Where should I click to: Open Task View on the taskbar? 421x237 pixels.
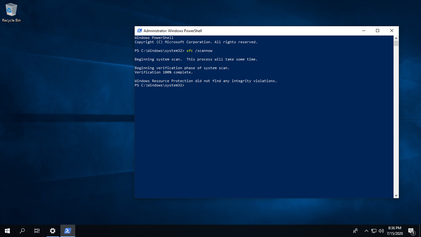(37, 231)
